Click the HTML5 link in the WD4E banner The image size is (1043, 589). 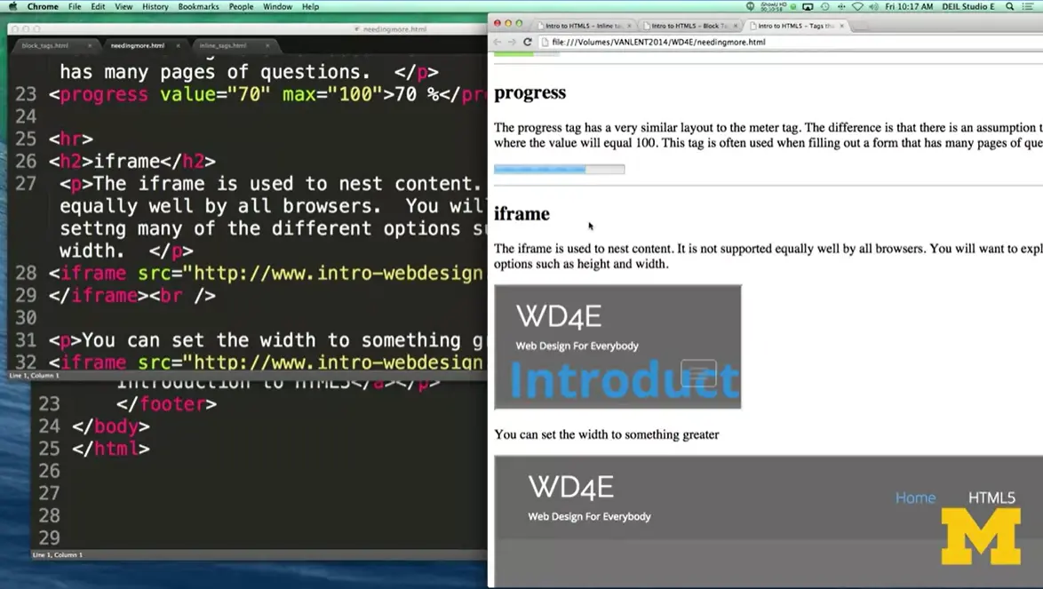(991, 497)
